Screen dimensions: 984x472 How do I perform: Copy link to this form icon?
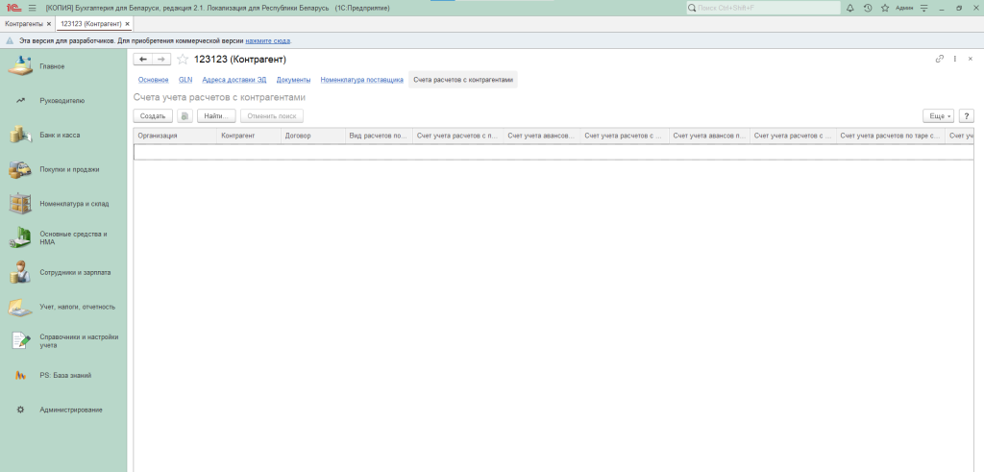940,60
